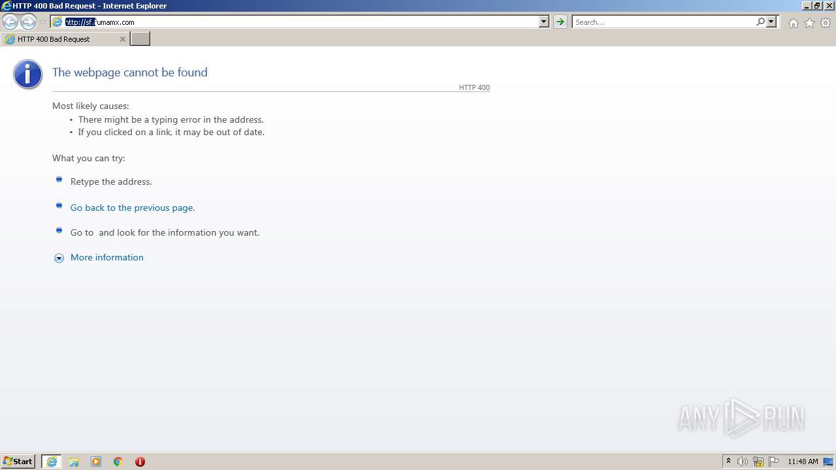Restore down the Internet Explorer window
This screenshot has height=470, width=836.
(817, 5)
